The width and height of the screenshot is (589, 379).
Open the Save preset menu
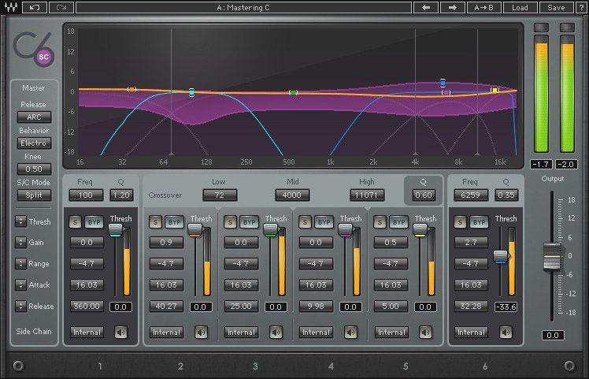tap(556, 8)
